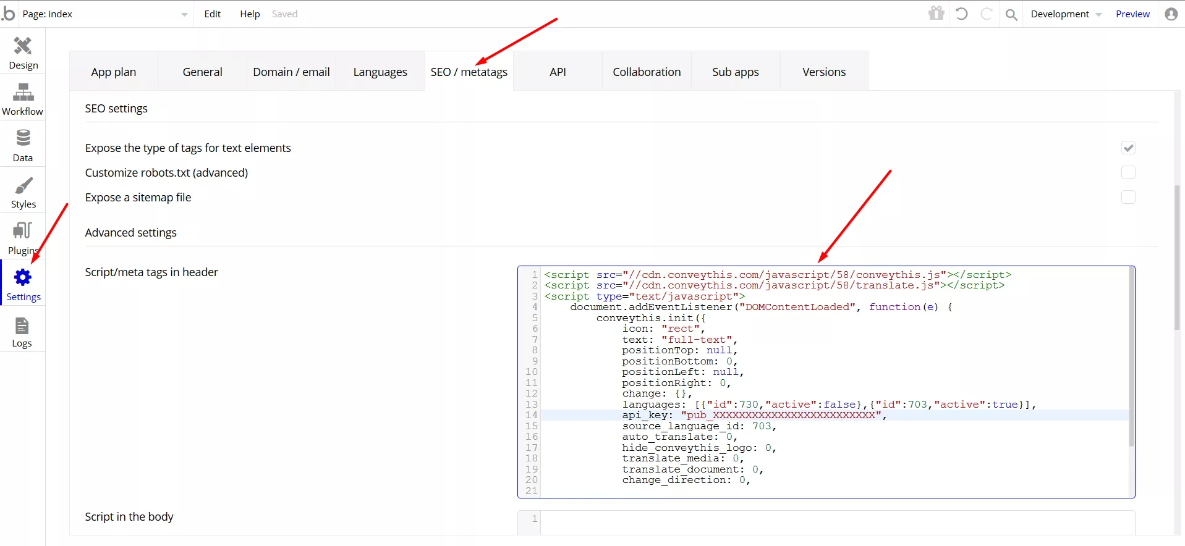Click the 'Script/meta tags in header' label

[x=151, y=272]
